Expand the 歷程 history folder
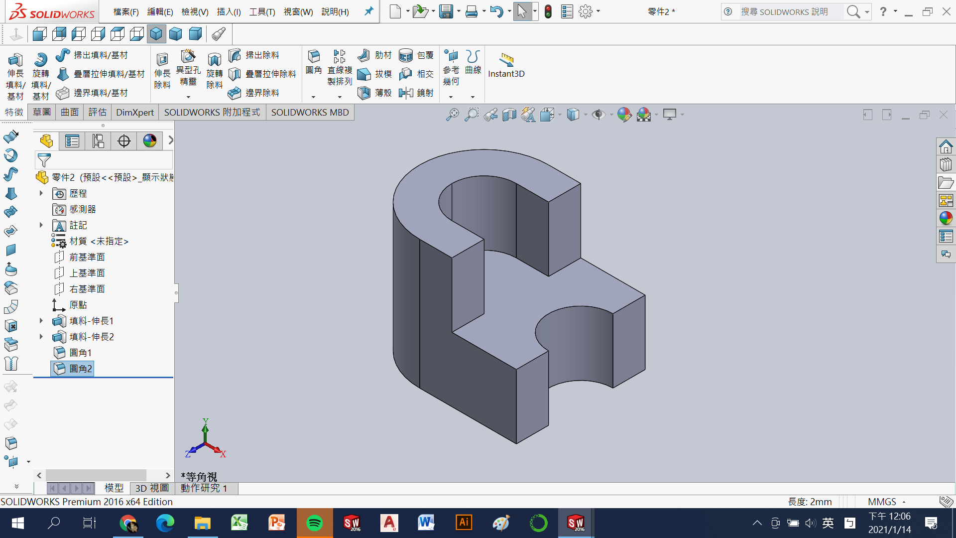 point(41,193)
